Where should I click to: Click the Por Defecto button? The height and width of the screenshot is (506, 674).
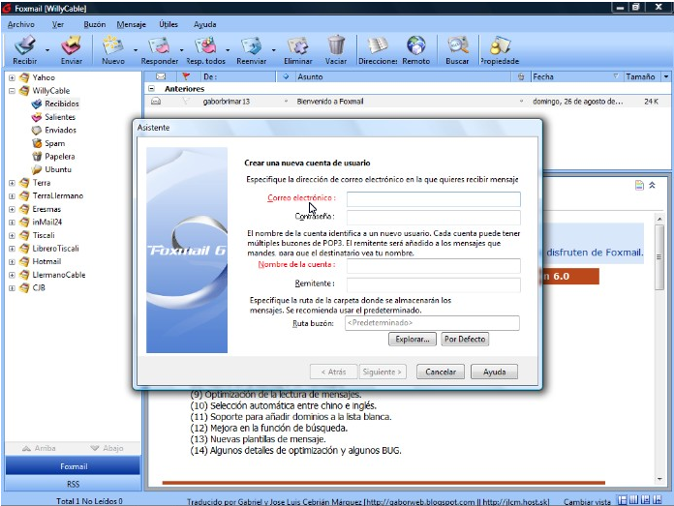pyautogui.click(x=465, y=339)
